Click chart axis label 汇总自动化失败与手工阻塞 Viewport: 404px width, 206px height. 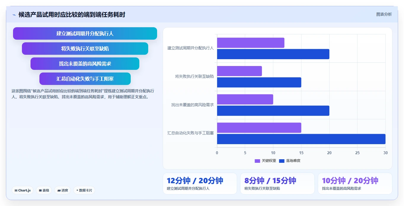(190, 133)
